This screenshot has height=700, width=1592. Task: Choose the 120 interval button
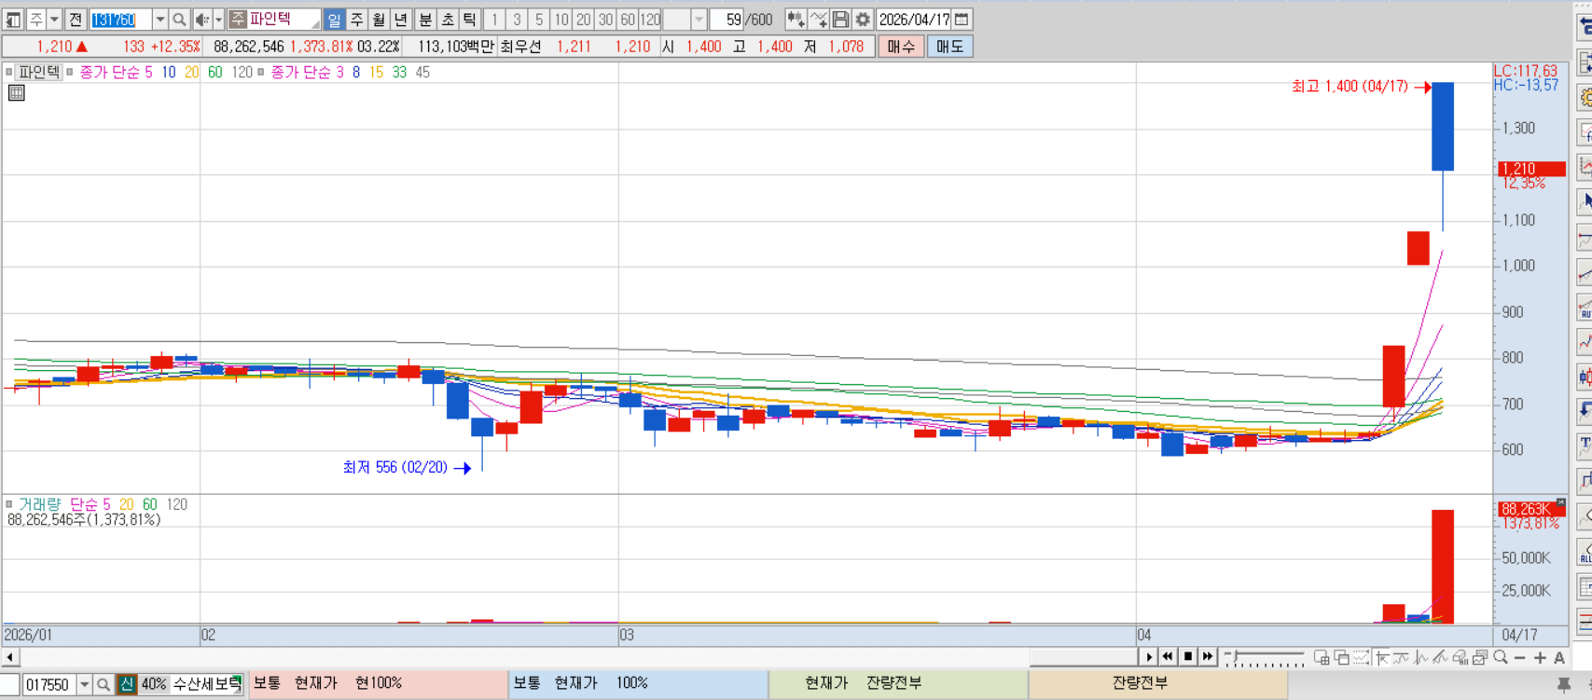(651, 20)
